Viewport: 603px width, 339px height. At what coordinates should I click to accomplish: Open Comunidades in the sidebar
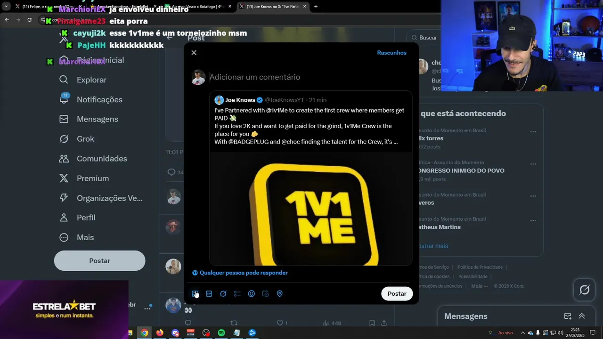tap(93, 159)
